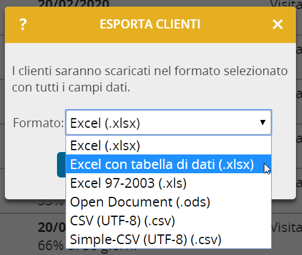
Task: Select Open Document (.ods) format
Action: point(169,202)
